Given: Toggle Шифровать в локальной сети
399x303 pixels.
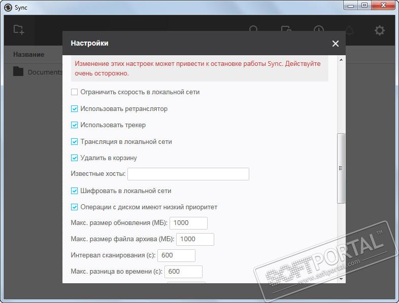Looking at the screenshot, I should pyautogui.click(x=74, y=191).
